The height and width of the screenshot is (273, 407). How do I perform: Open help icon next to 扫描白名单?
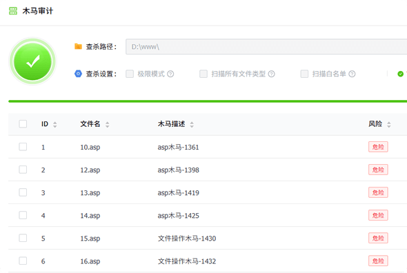pyautogui.click(x=352, y=74)
